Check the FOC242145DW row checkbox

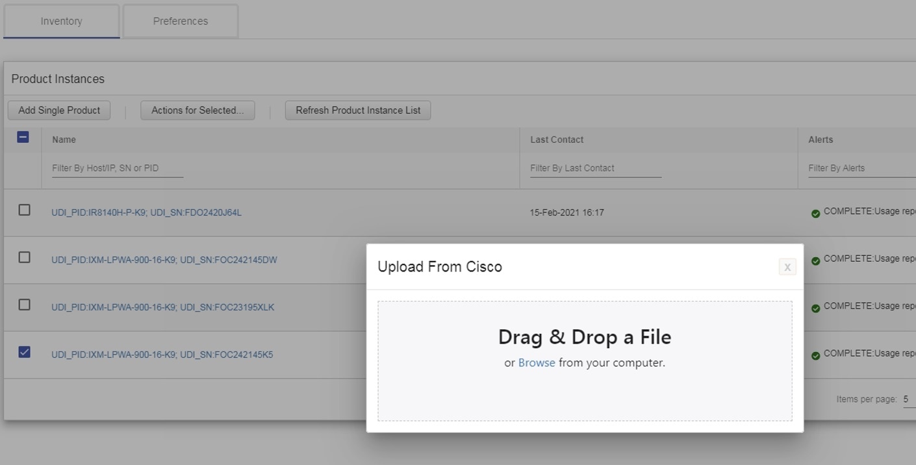24,257
